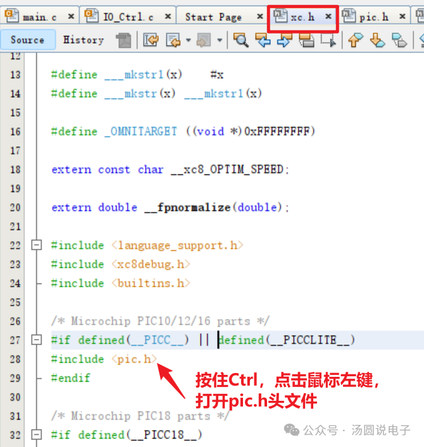Click Find Next Occurrence right-arrow icon
Viewport: 424px width, 447px height.
[285, 40]
